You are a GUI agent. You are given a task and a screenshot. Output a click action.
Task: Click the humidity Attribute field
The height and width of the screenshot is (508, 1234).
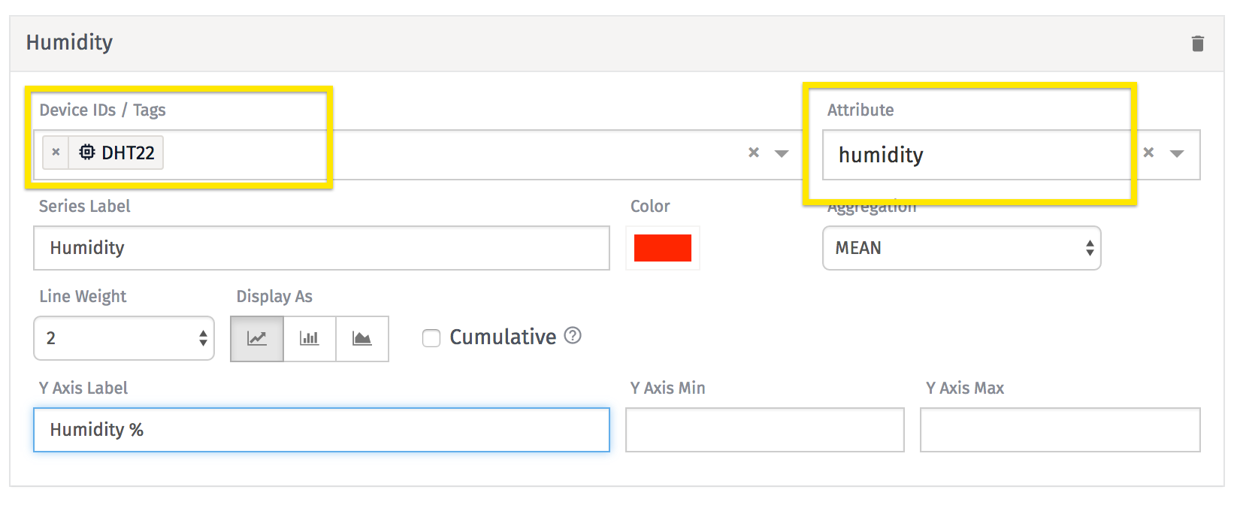(x=977, y=155)
